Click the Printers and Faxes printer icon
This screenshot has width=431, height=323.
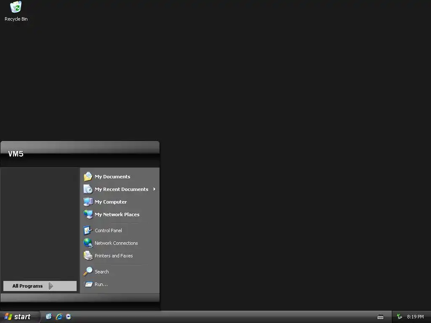(88, 255)
